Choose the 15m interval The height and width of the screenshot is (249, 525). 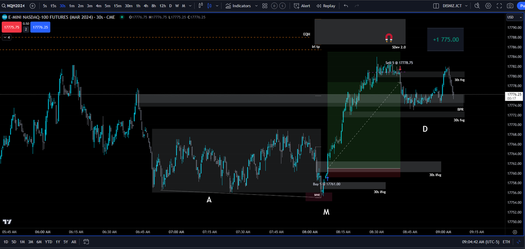pyautogui.click(x=117, y=6)
